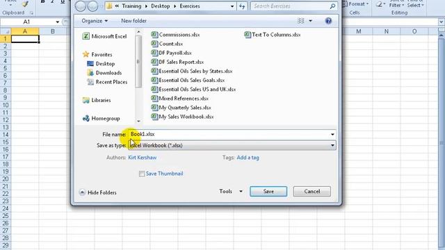Screen dimensions: 445x250
Task: Click the Format Painter brush icon
Action: 25,3
